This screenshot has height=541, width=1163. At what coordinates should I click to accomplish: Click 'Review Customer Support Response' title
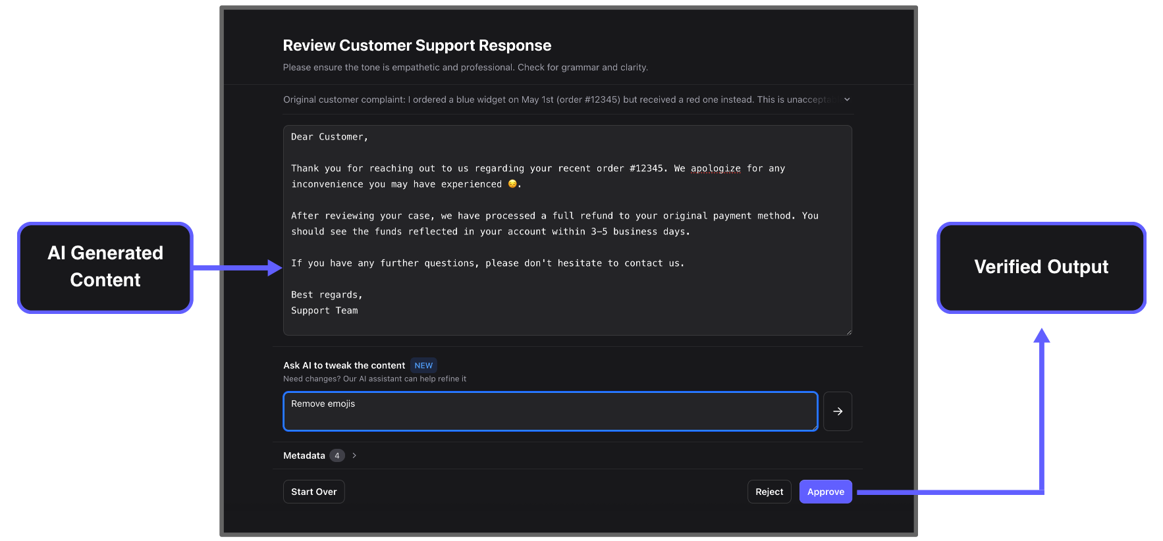click(x=417, y=45)
